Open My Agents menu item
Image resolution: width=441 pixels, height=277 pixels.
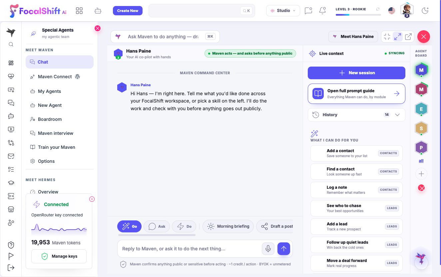[x=60, y=91]
